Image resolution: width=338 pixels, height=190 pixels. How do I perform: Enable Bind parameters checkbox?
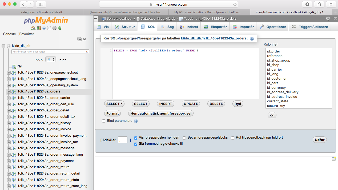[x=104, y=121]
